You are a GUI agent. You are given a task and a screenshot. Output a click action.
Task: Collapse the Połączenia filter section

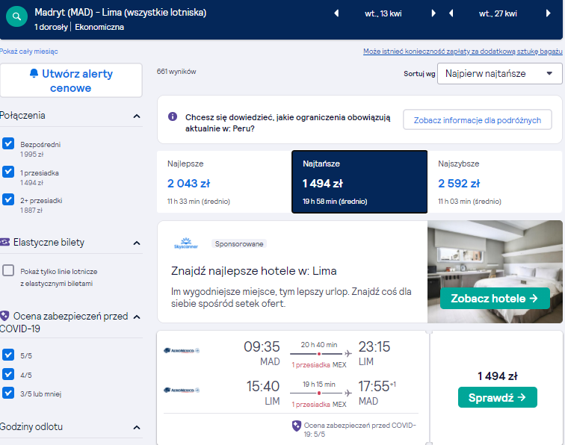click(x=137, y=116)
